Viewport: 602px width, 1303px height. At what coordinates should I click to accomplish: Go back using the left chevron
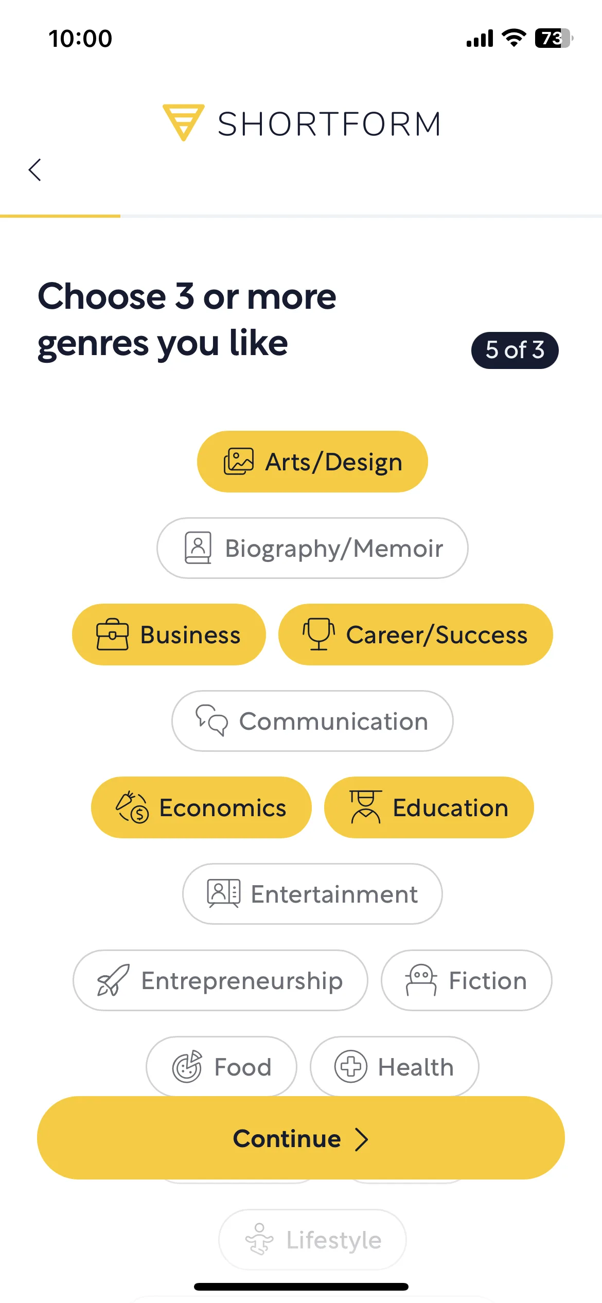[35, 170]
